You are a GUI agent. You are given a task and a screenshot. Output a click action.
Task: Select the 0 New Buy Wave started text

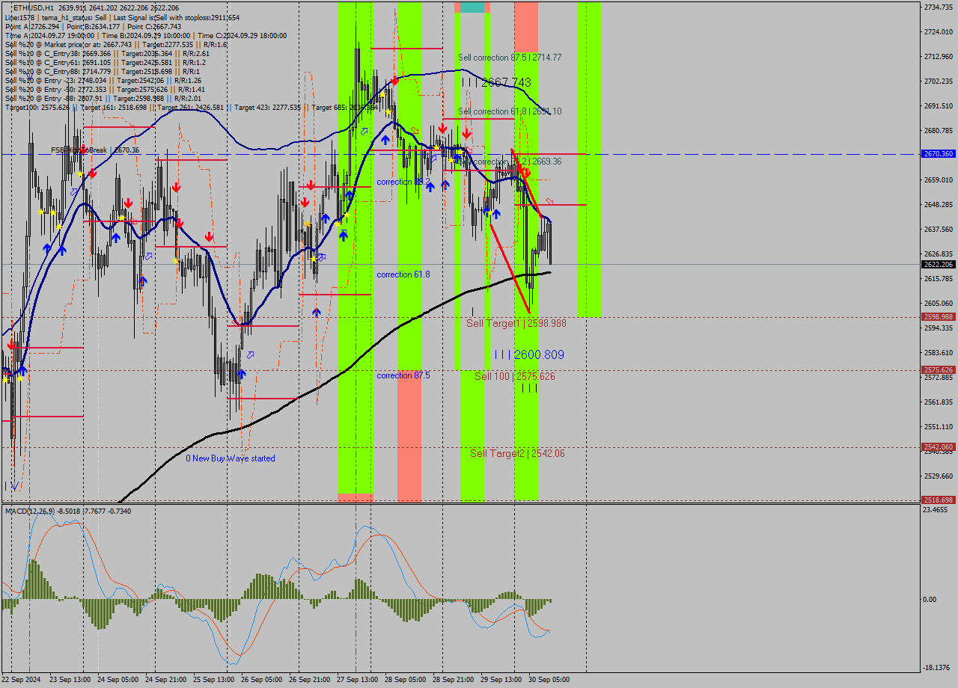(x=232, y=458)
